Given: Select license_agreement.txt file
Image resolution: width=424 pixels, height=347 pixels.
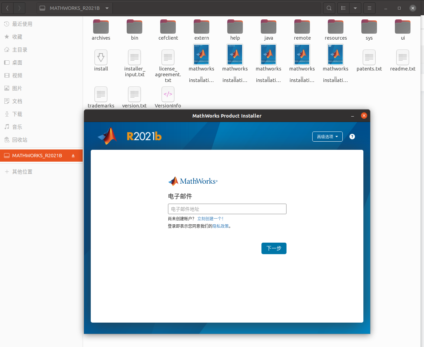Looking at the screenshot, I should tap(168, 66).
